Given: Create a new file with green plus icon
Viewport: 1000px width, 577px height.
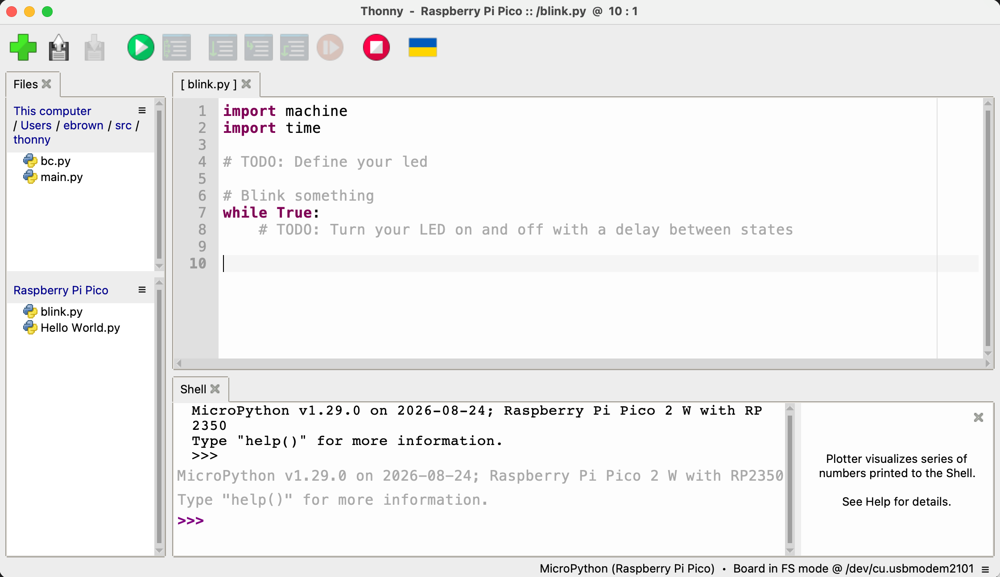Looking at the screenshot, I should tap(23, 47).
